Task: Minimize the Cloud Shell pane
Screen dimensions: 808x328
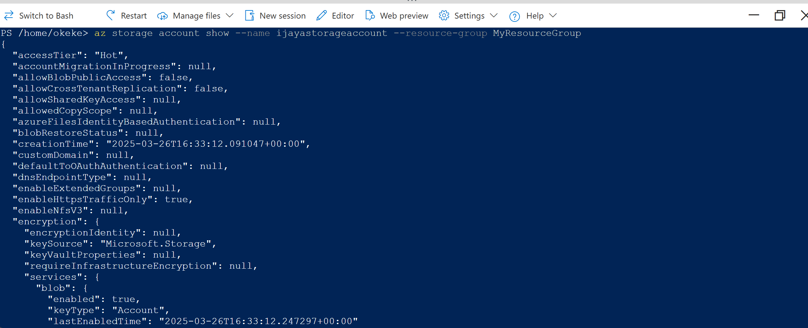Action: click(754, 15)
